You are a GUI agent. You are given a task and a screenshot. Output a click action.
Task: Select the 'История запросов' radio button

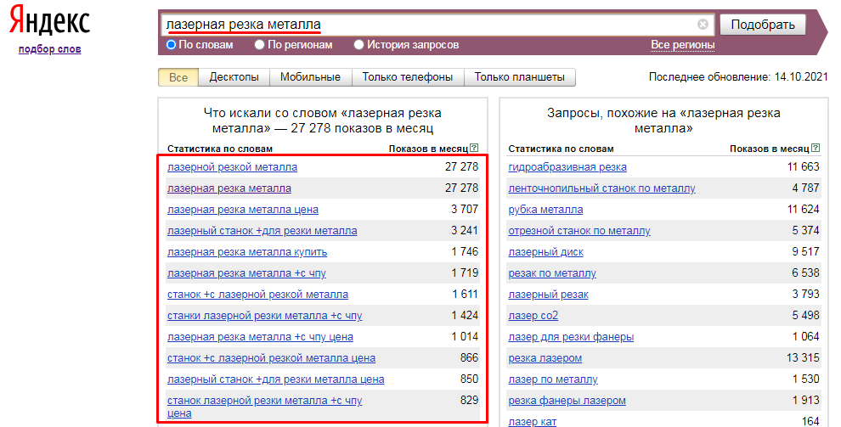click(x=359, y=45)
